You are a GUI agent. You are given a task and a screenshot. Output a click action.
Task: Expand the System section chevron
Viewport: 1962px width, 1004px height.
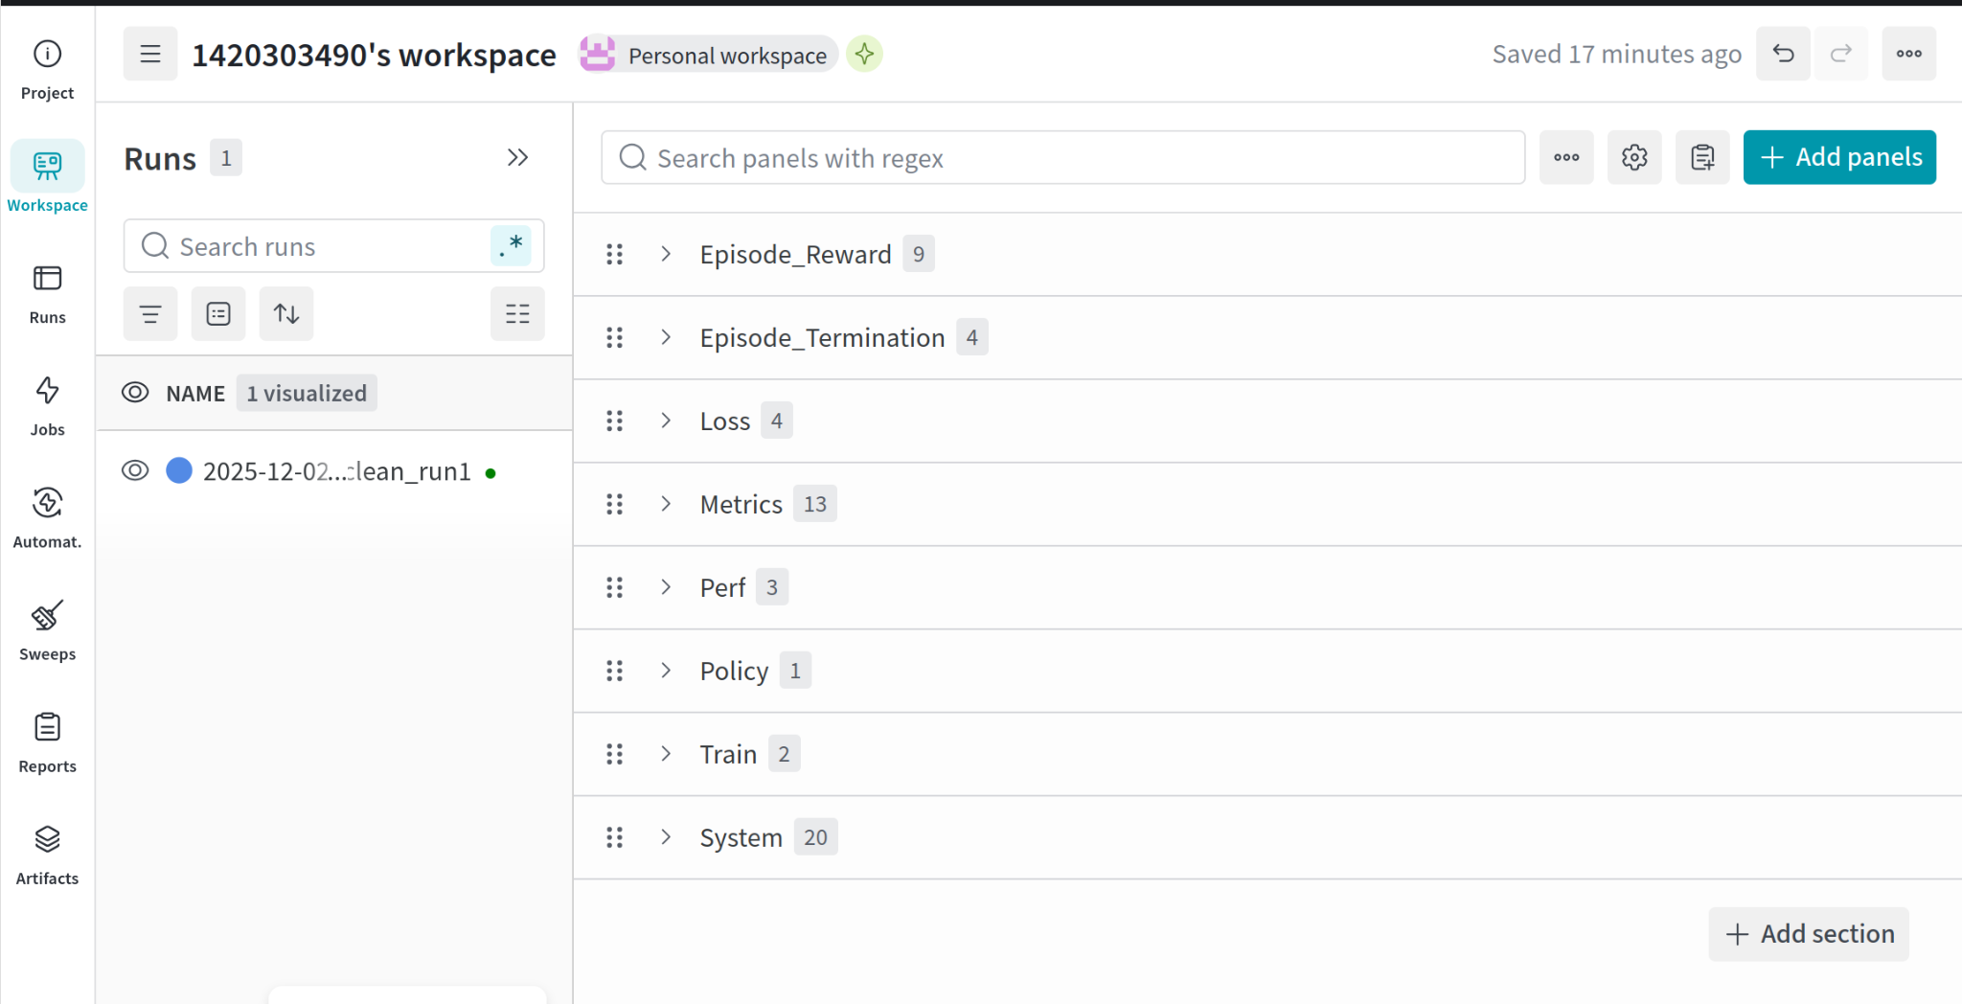tap(666, 837)
